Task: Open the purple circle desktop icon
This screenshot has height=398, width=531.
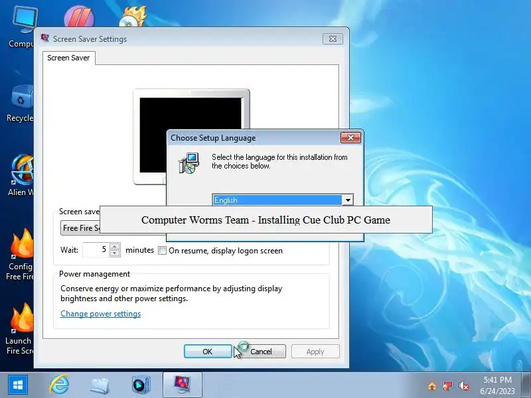Action: (78, 16)
